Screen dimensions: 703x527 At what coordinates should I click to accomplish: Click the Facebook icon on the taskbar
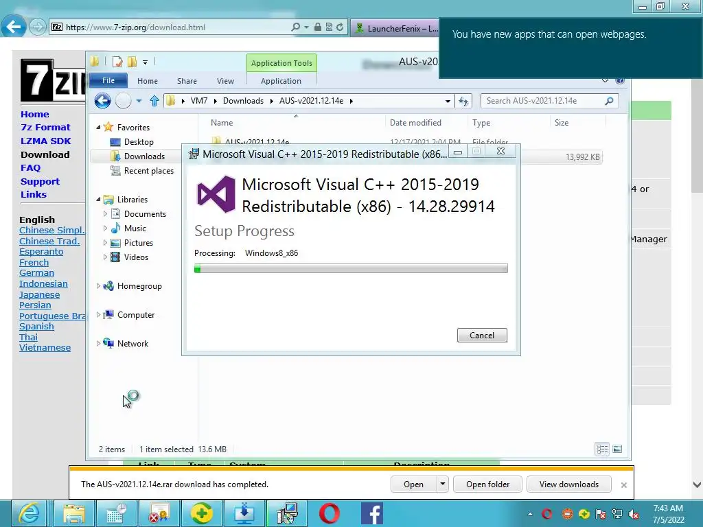coord(372,513)
